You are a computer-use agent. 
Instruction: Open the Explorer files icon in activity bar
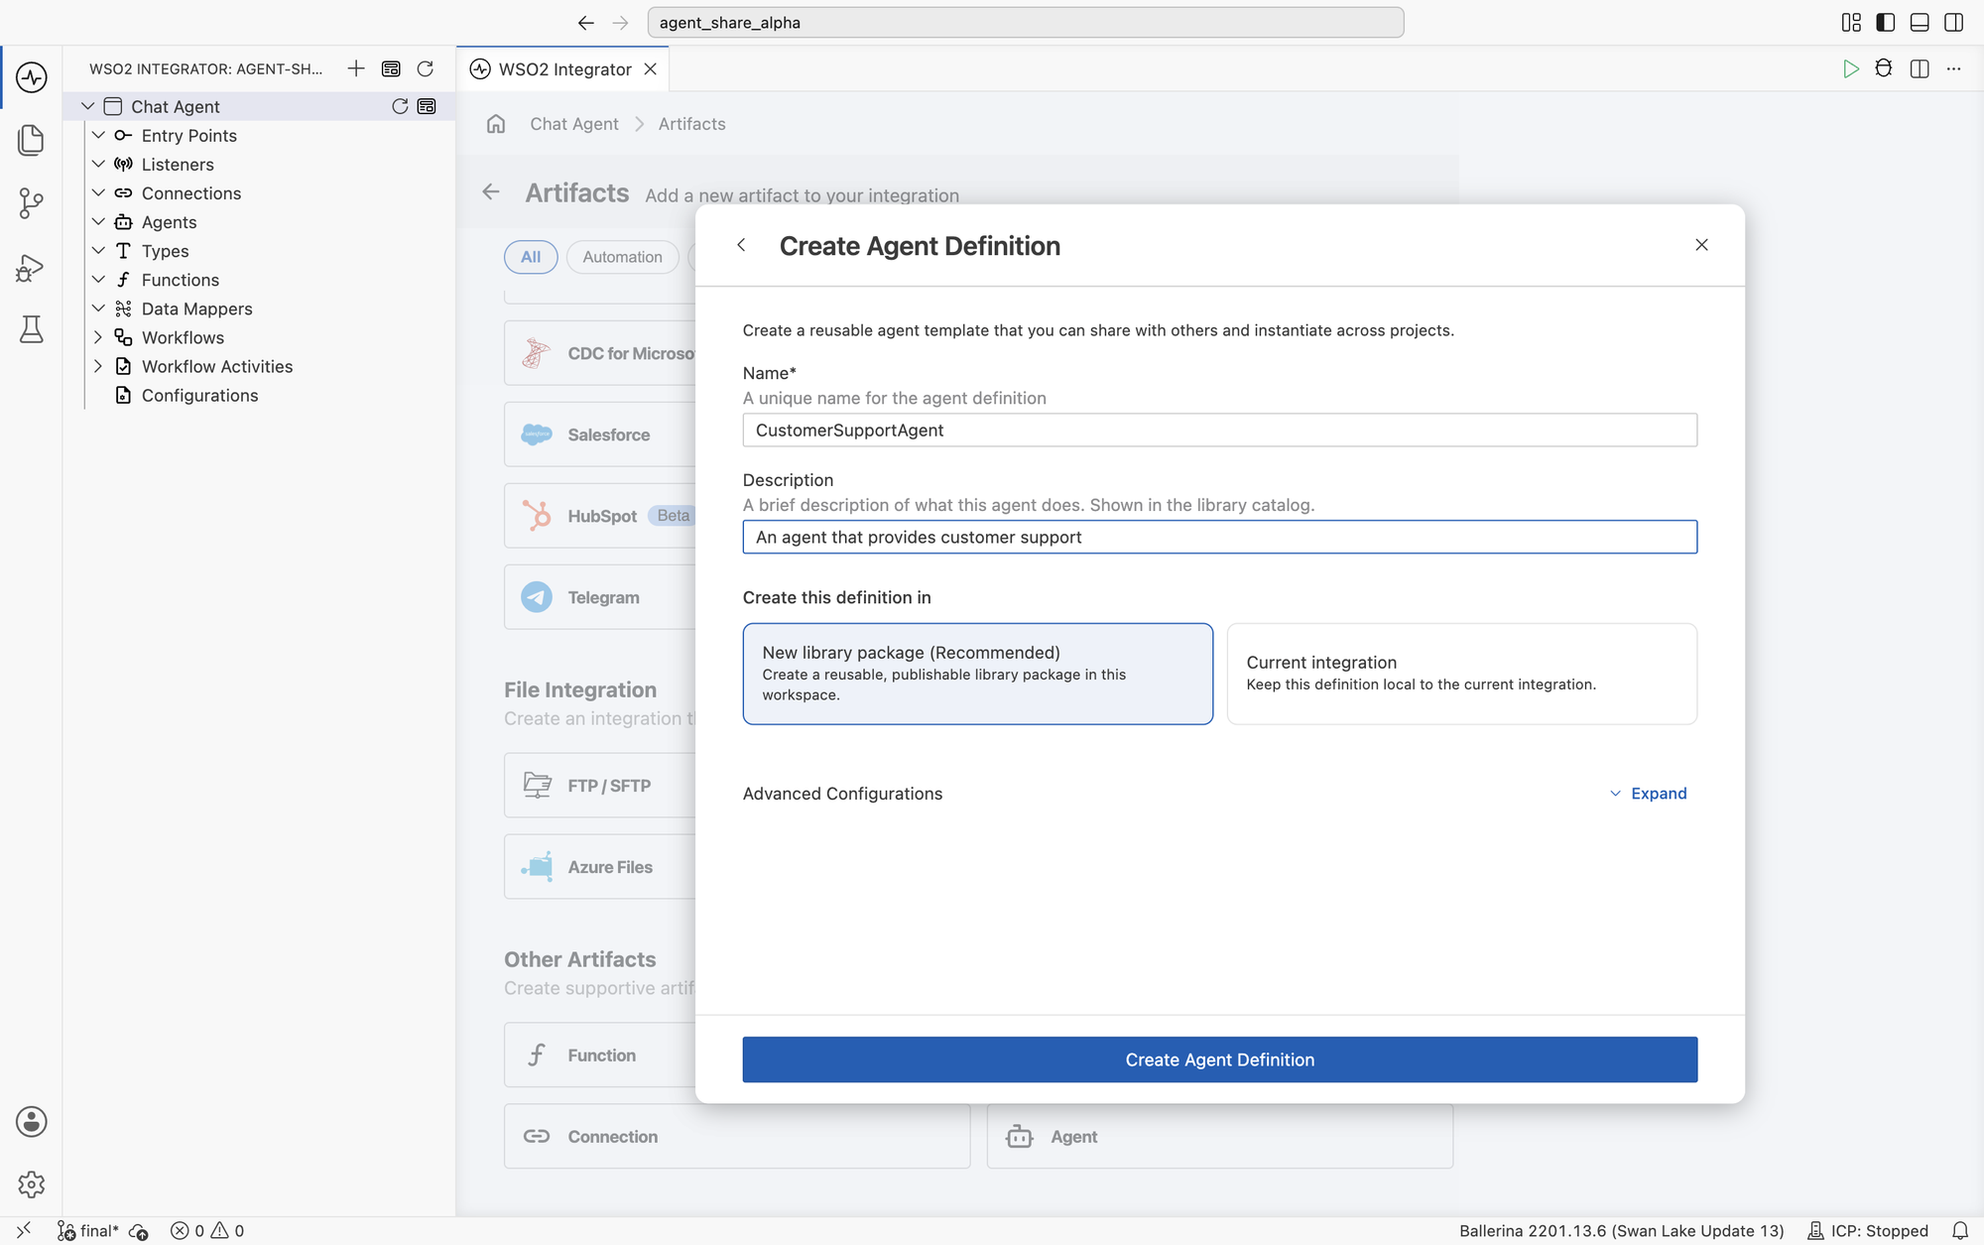tap(31, 140)
